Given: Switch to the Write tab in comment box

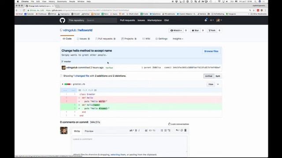Looking at the screenshot, I should pos(77,131).
